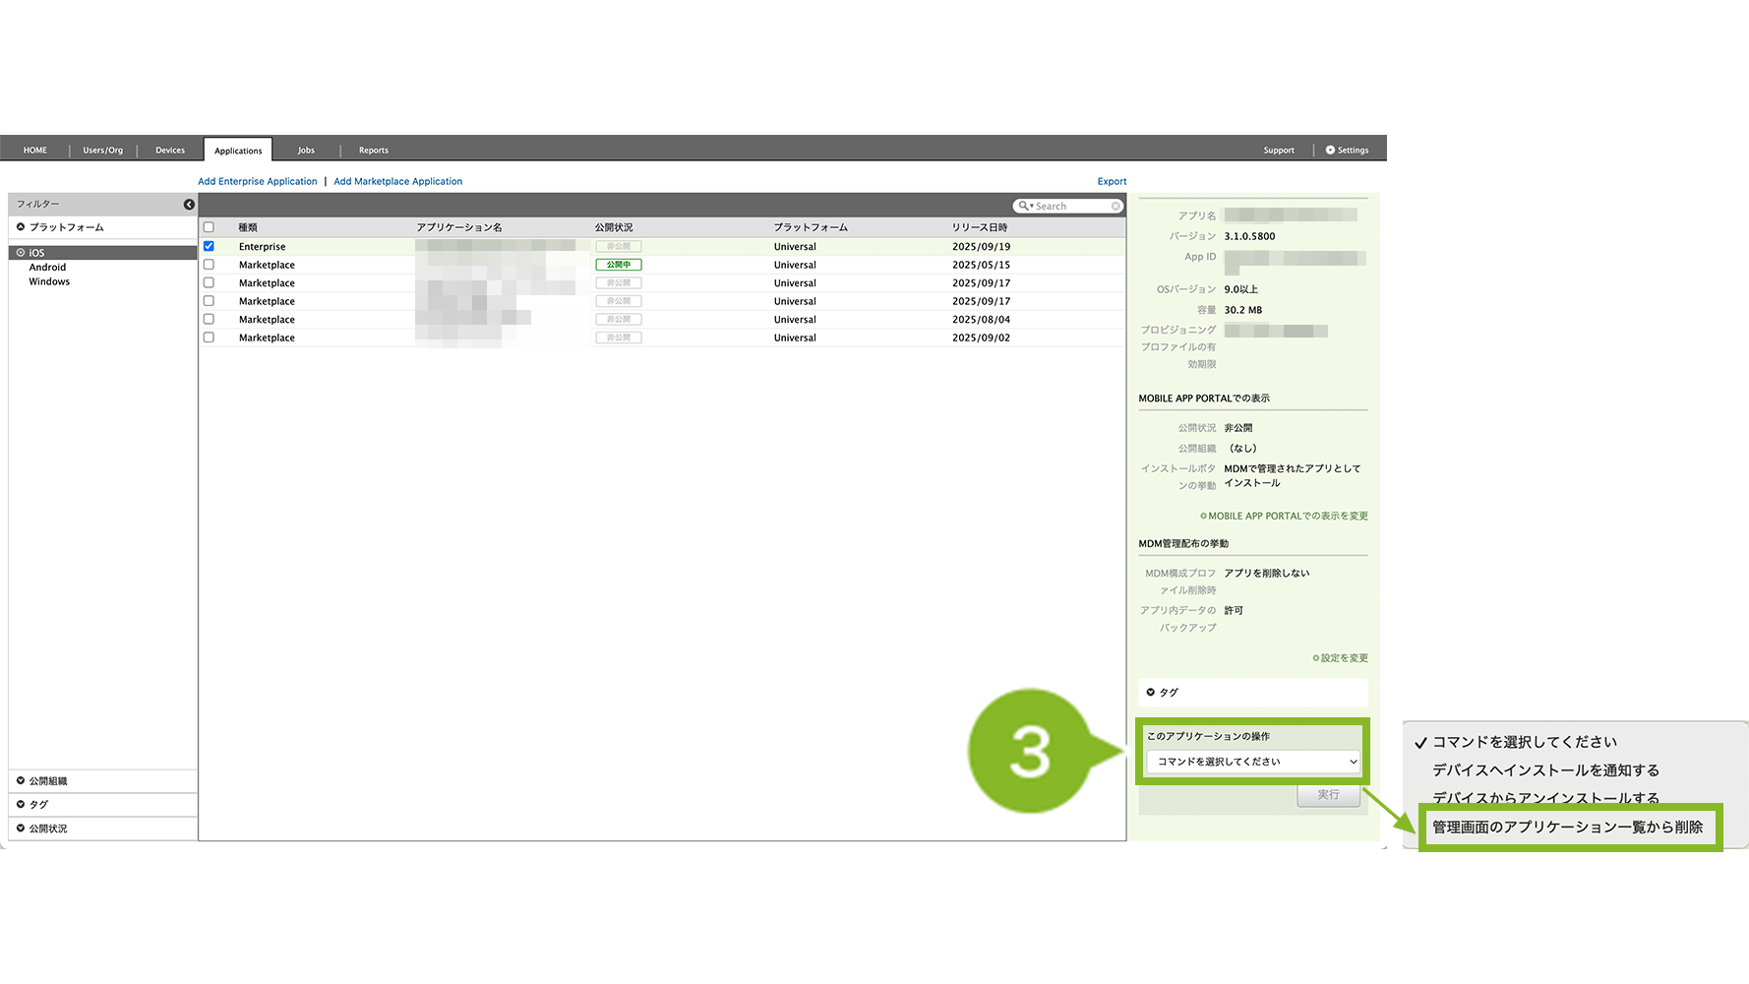Collapse the フィルター panel with arrow icon
1749x984 pixels.
(x=189, y=205)
